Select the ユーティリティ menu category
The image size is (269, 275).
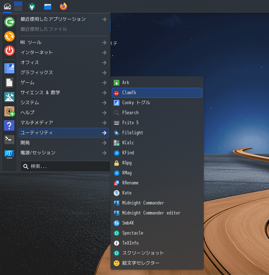click(x=63, y=133)
